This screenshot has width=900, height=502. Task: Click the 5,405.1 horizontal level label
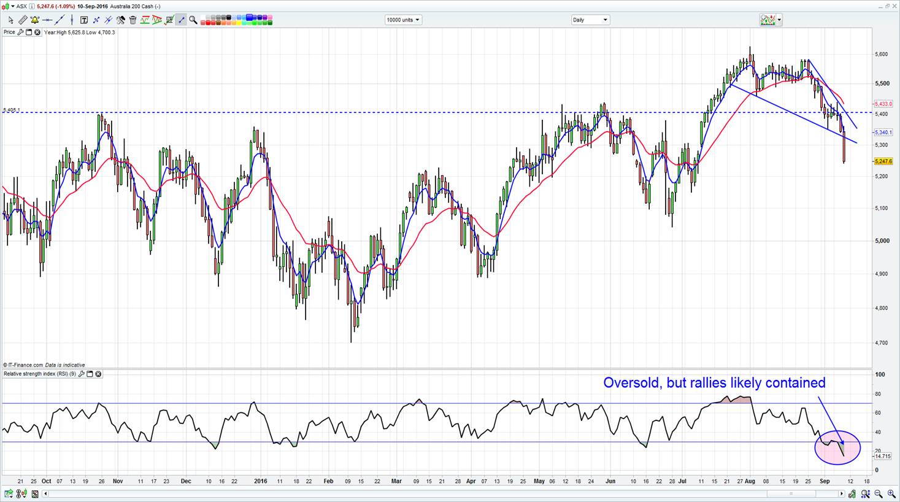(12, 110)
